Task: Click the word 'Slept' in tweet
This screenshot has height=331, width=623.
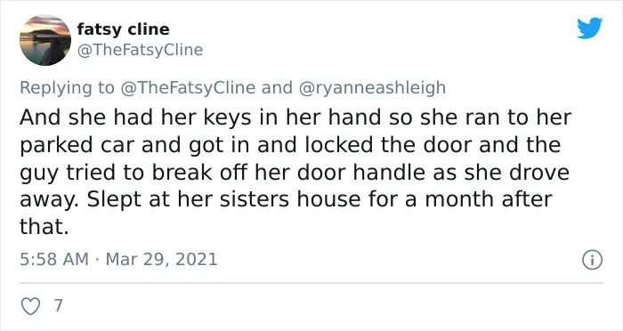Action: click(x=114, y=199)
